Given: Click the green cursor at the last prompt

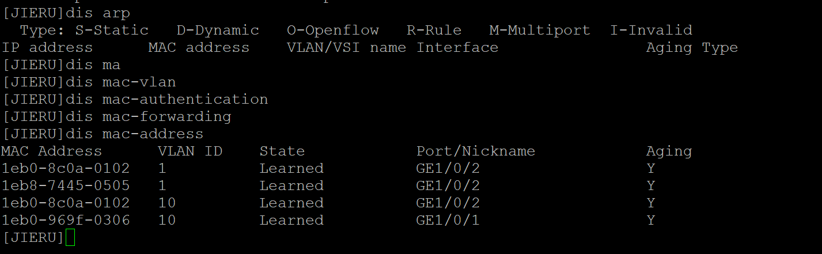Looking at the screenshot, I should point(70,237).
